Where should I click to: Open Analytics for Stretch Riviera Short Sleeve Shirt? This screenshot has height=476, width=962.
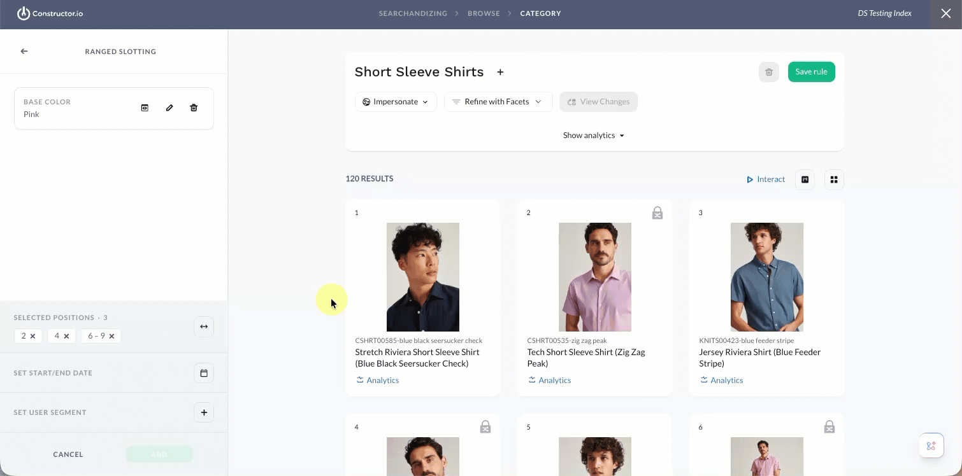pos(377,381)
